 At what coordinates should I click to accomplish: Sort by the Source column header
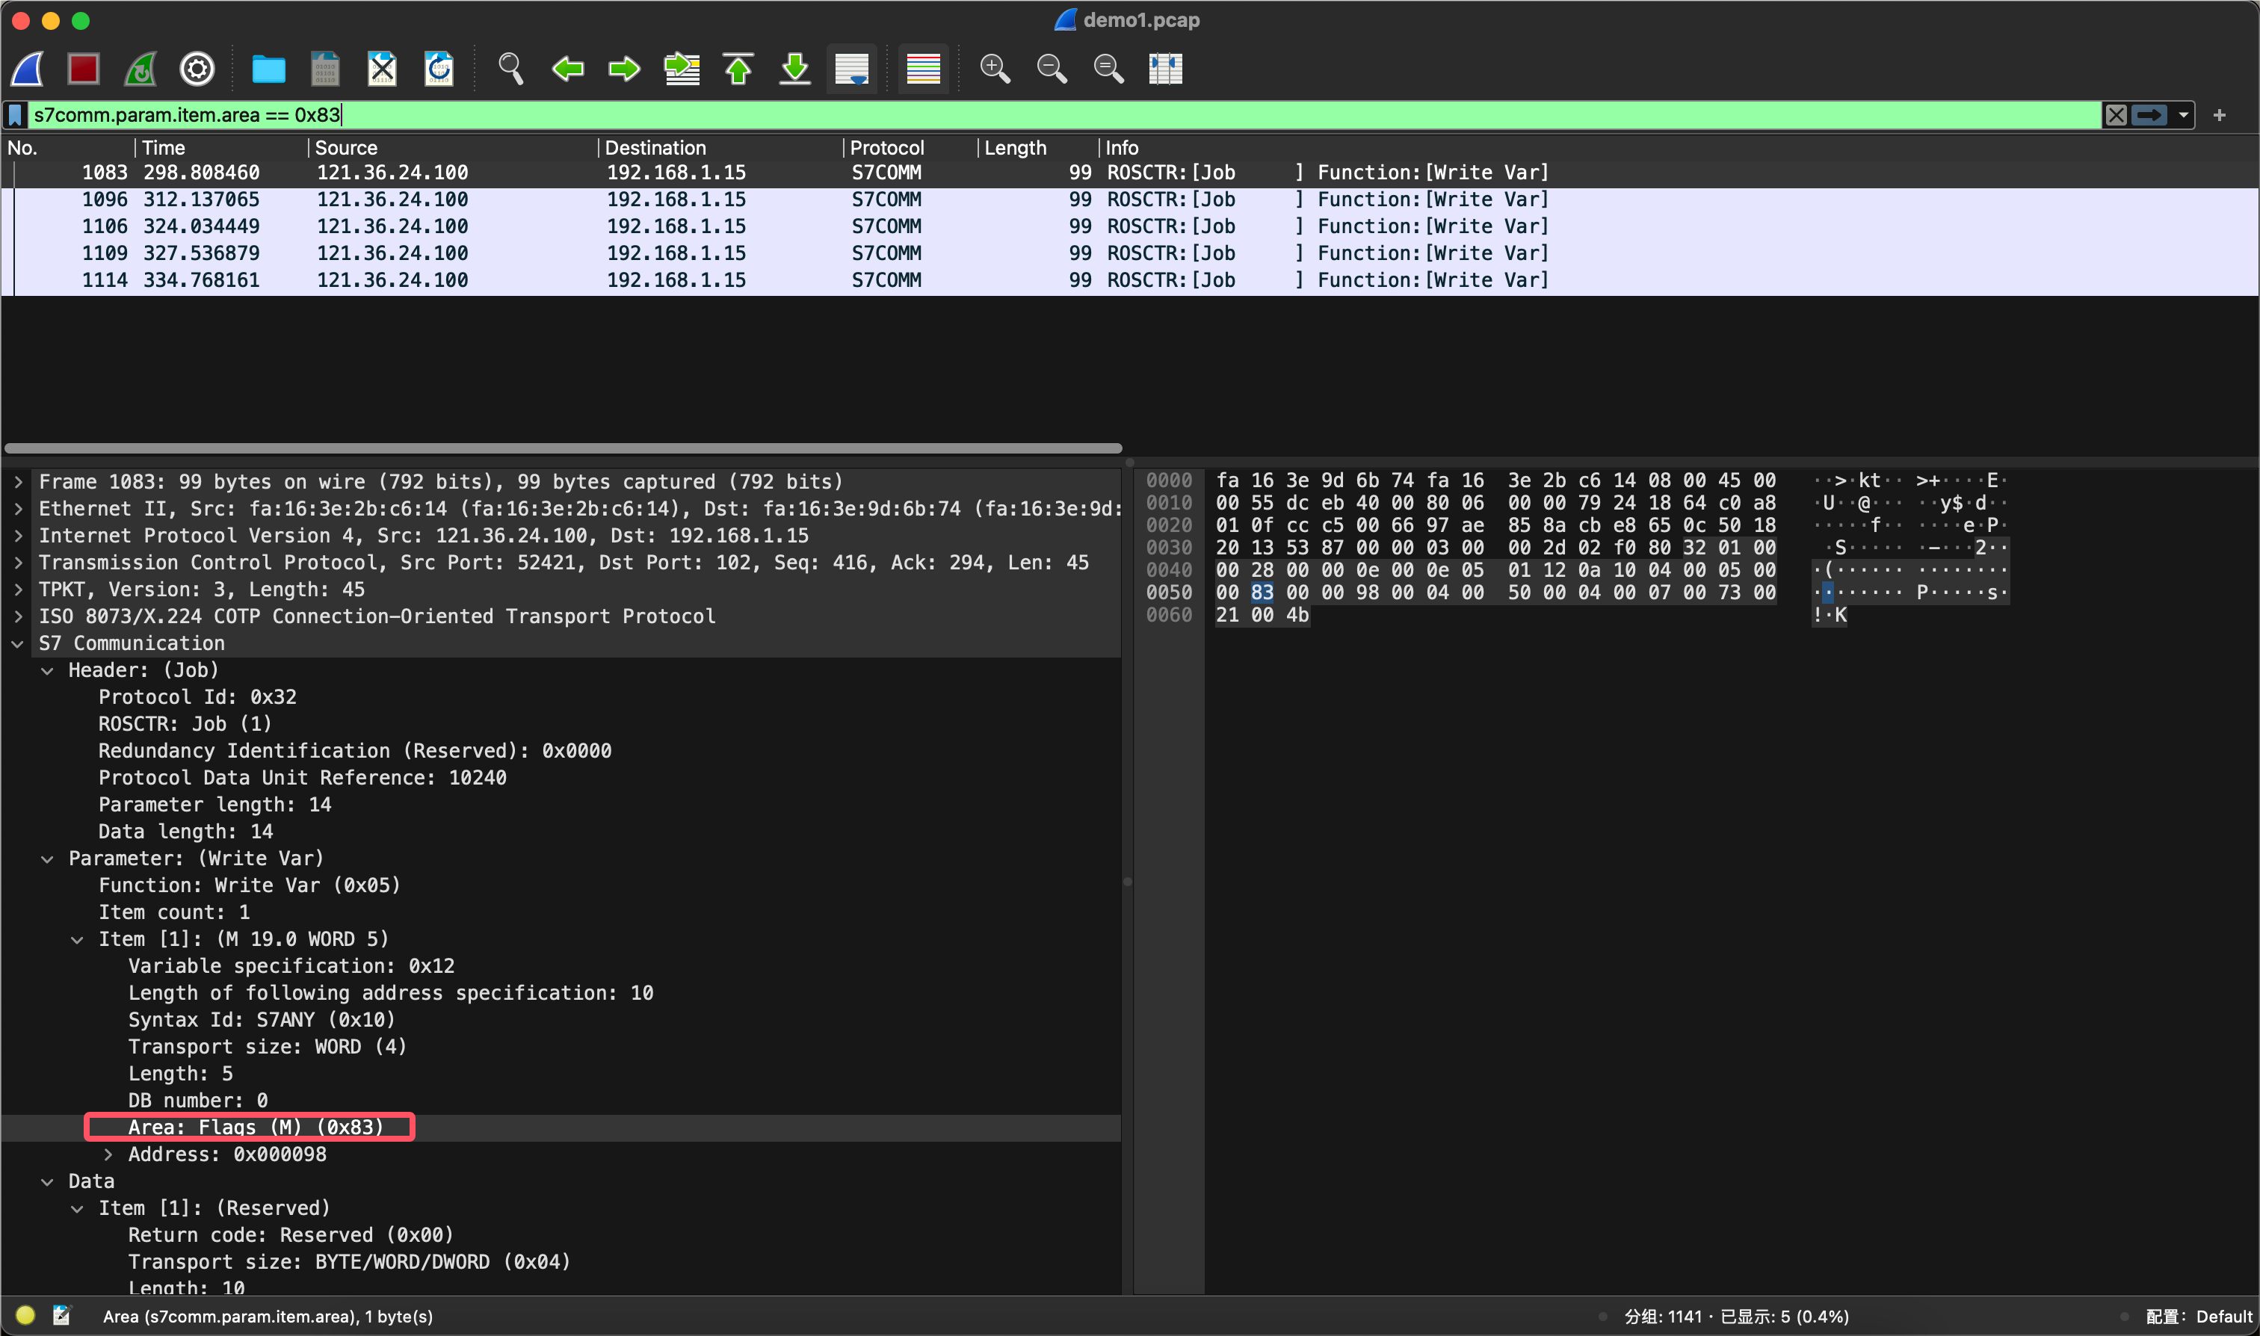[x=453, y=148]
